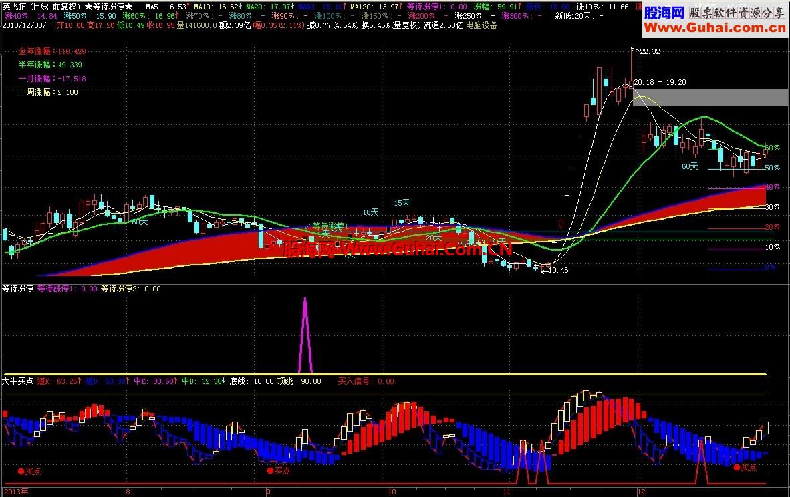This screenshot has height=497, width=790.
Task: Click the Www.Guhai.com.cn link at top right
Action: tap(714, 28)
